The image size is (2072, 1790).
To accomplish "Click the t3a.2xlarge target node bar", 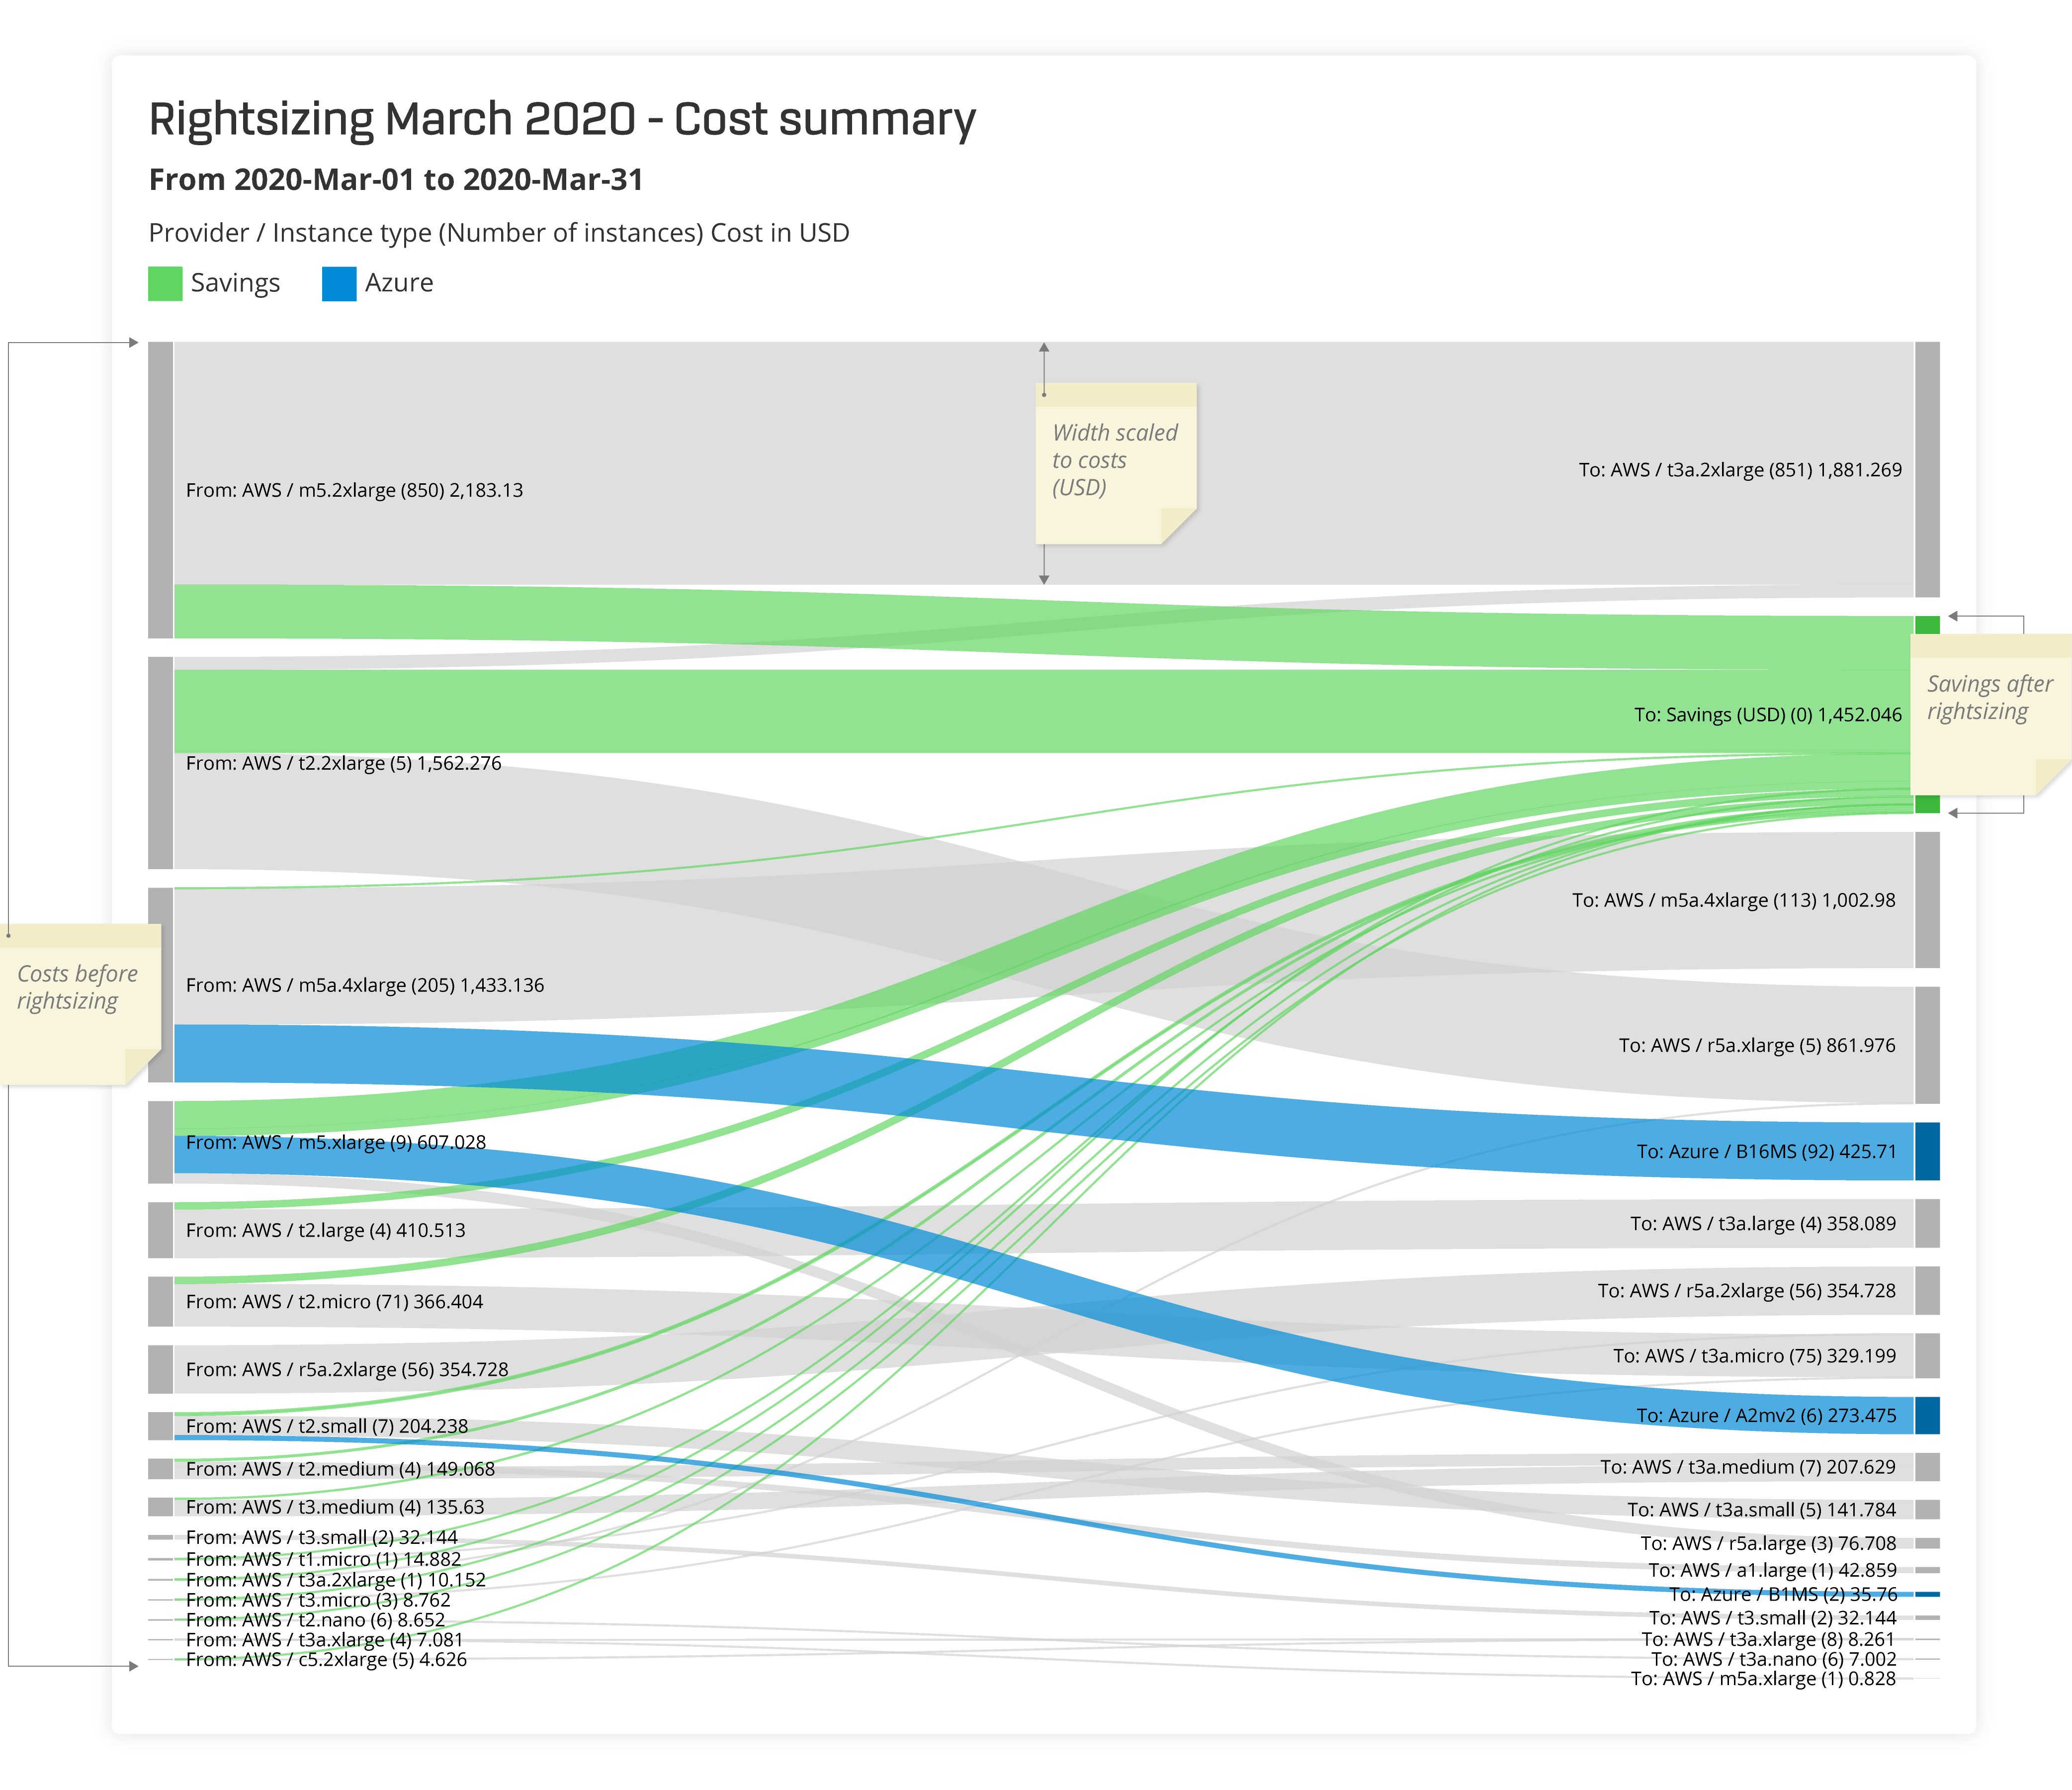I will coord(1927,469).
